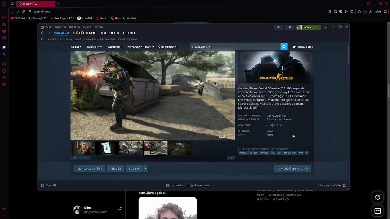Click the Opera logo menu button
Image resolution: width=390 pixels, height=219 pixels.
click(4, 4)
